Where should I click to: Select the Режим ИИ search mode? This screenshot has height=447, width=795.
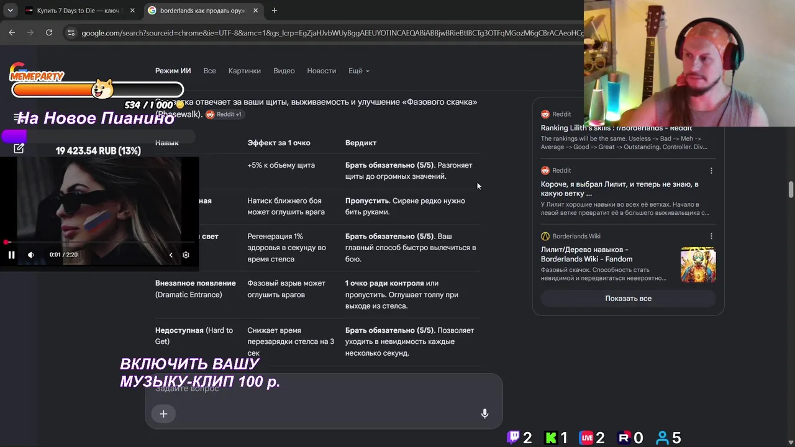[x=173, y=71]
